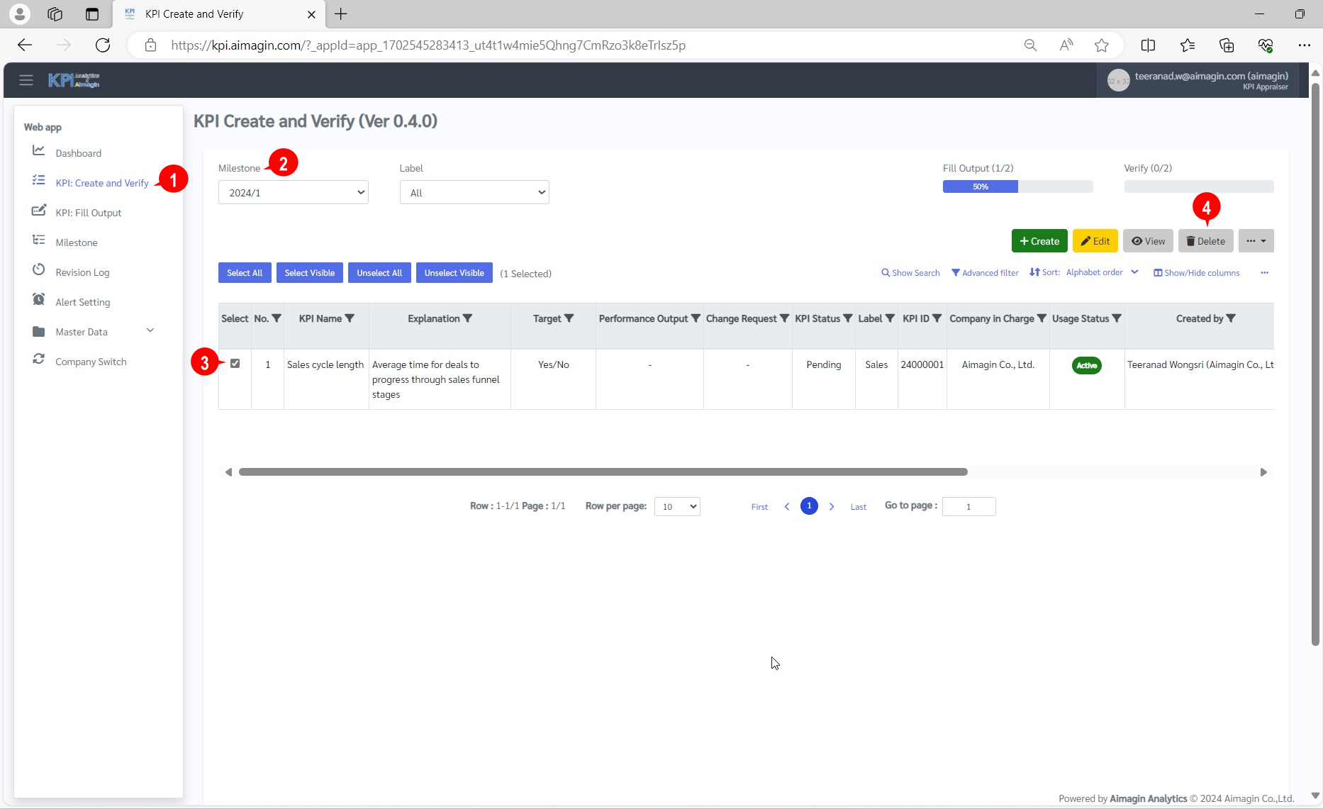Screen dimensions: 1323x809
Task: Open Revision Log in the sidebar
Action: coord(82,272)
